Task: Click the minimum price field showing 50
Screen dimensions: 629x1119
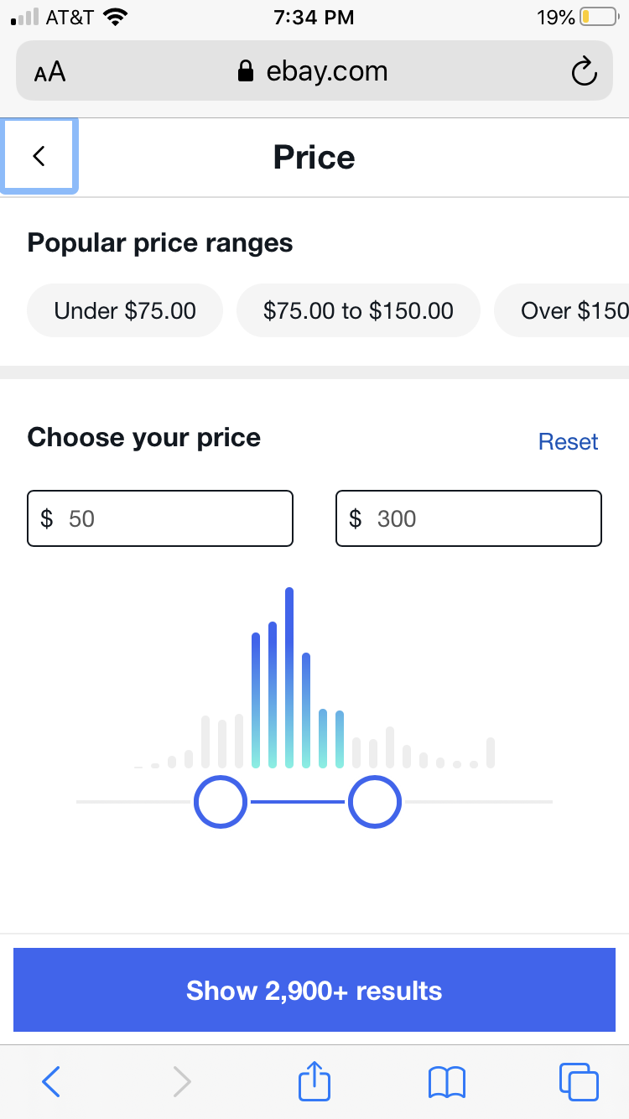Action: coord(160,518)
